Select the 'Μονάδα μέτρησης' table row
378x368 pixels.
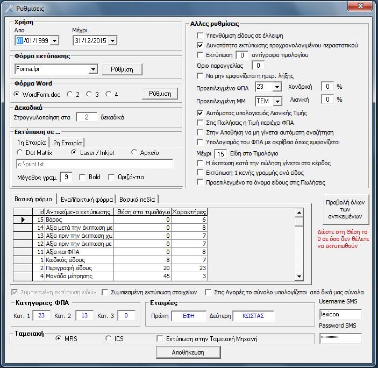110,276
